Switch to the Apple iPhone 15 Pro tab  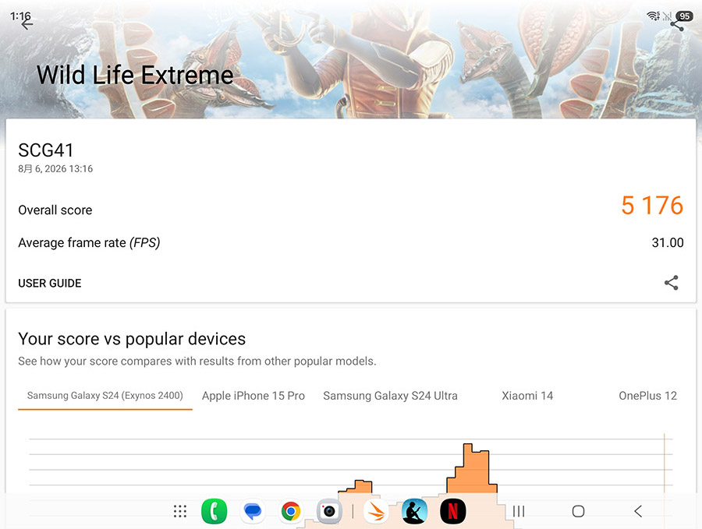[x=253, y=396]
